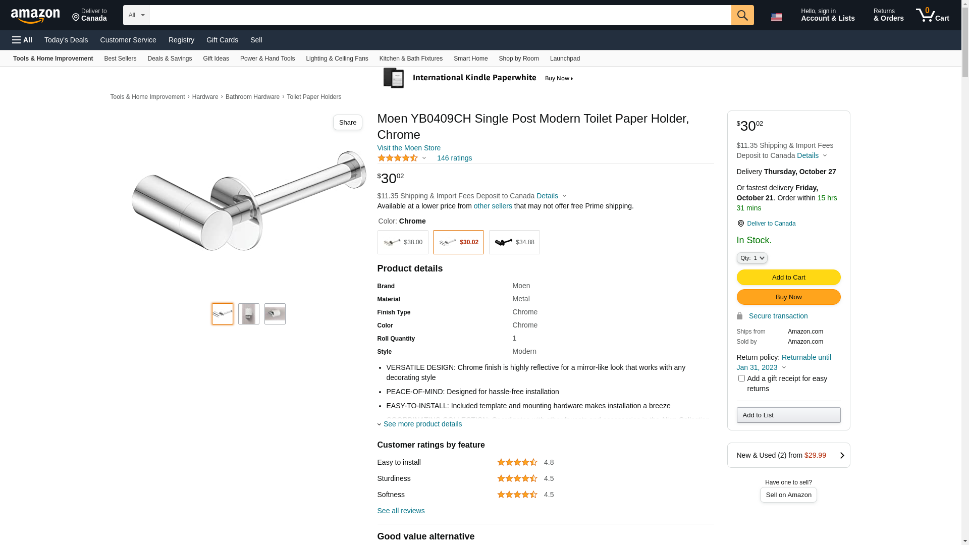The width and height of the screenshot is (969, 545).
Task: Open star rating popover next to 146 ratings
Action: click(x=402, y=158)
